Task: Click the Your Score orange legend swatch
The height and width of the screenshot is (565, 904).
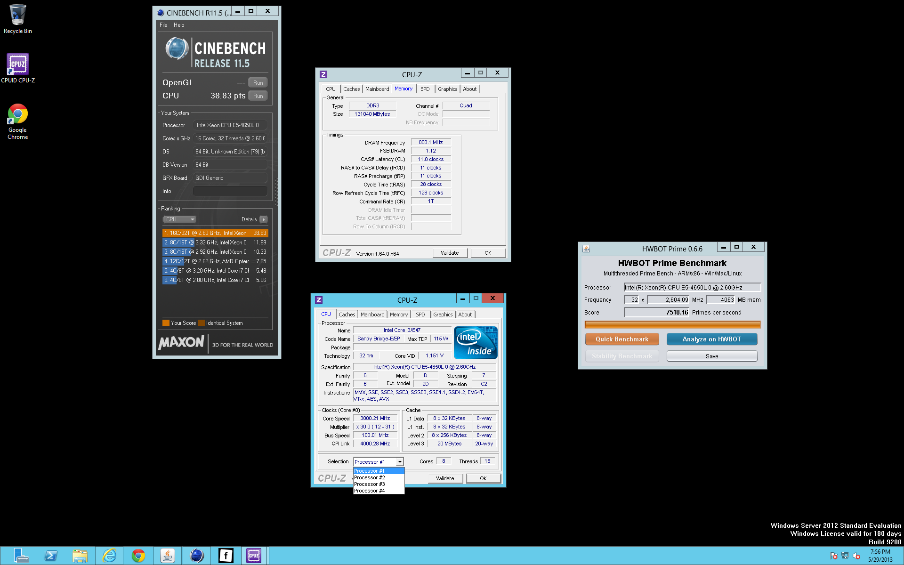Action: click(166, 323)
